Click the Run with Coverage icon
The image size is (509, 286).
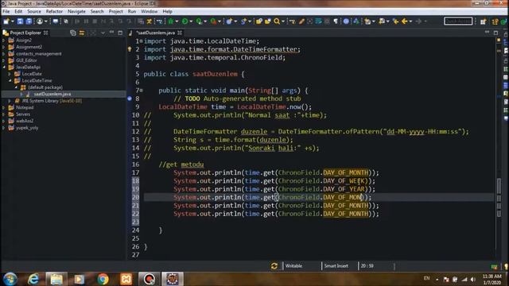coord(199,21)
